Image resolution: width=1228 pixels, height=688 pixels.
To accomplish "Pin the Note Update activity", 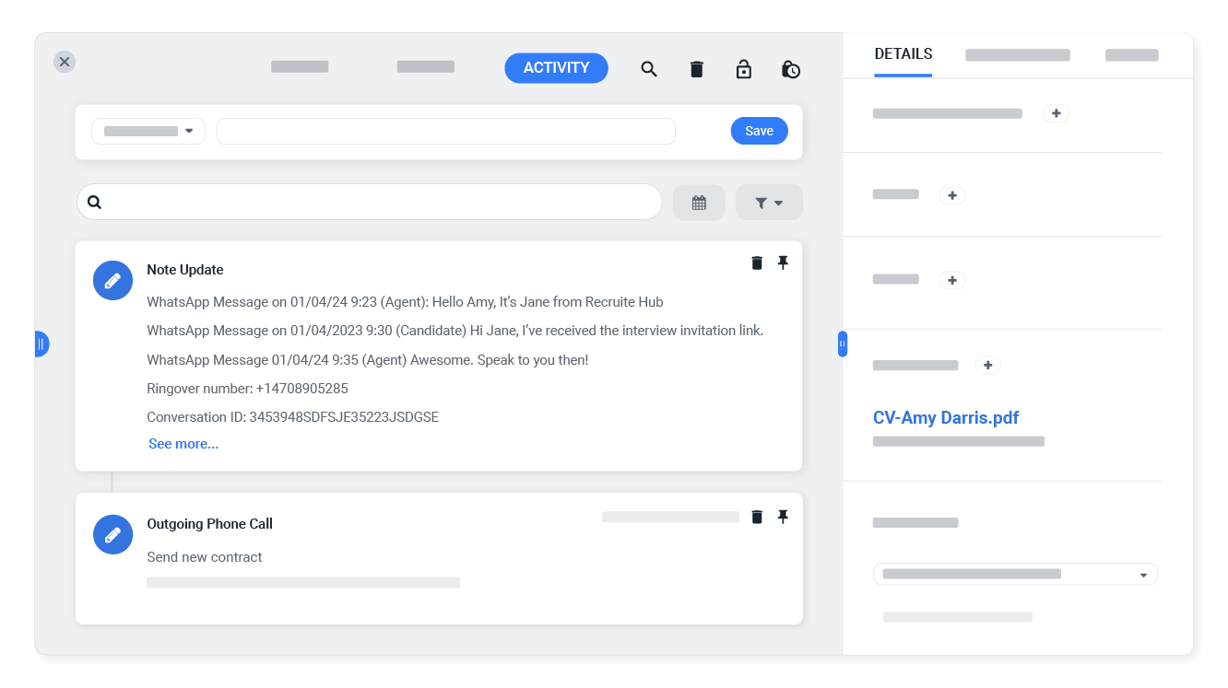I will [783, 262].
